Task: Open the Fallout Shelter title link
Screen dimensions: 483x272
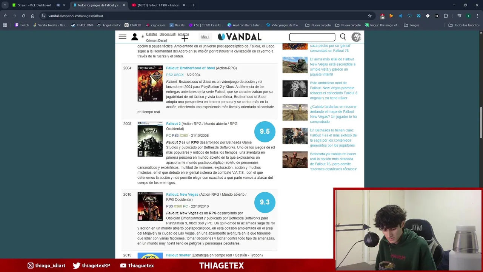Action: (x=178, y=255)
